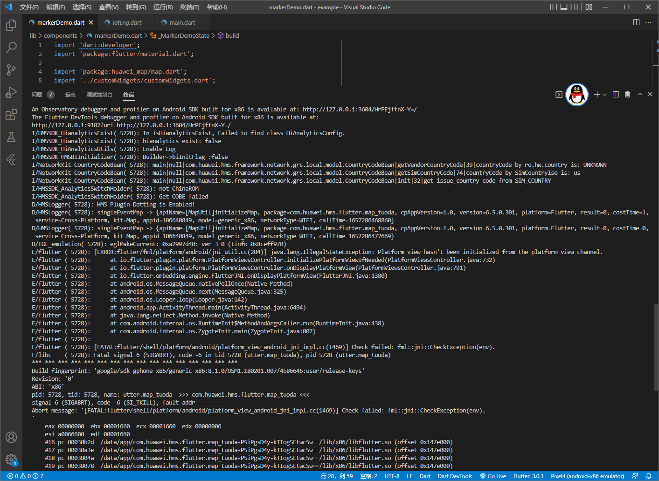Open the 选择(S) menu
Image resolution: width=659 pixels, height=481 pixels.
[82, 7]
